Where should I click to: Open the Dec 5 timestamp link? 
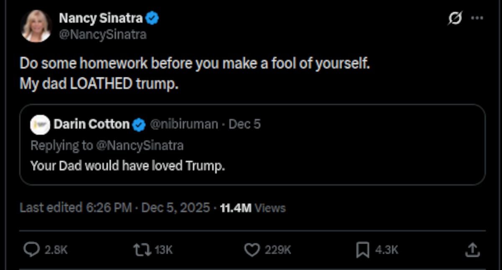pyautogui.click(x=245, y=124)
